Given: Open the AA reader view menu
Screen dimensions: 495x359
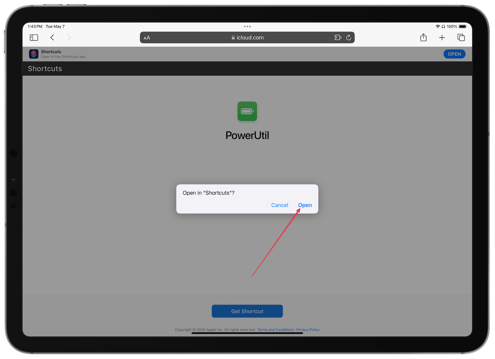Looking at the screenshot, I should (147, 38).
